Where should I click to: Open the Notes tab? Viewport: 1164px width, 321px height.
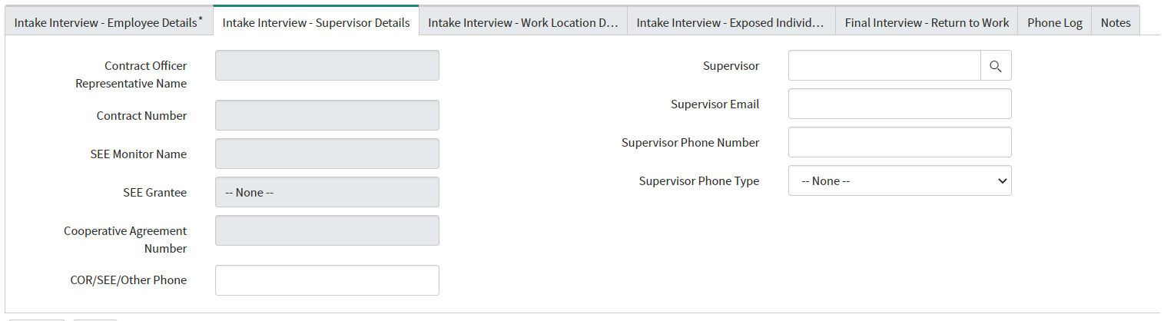1115,23
